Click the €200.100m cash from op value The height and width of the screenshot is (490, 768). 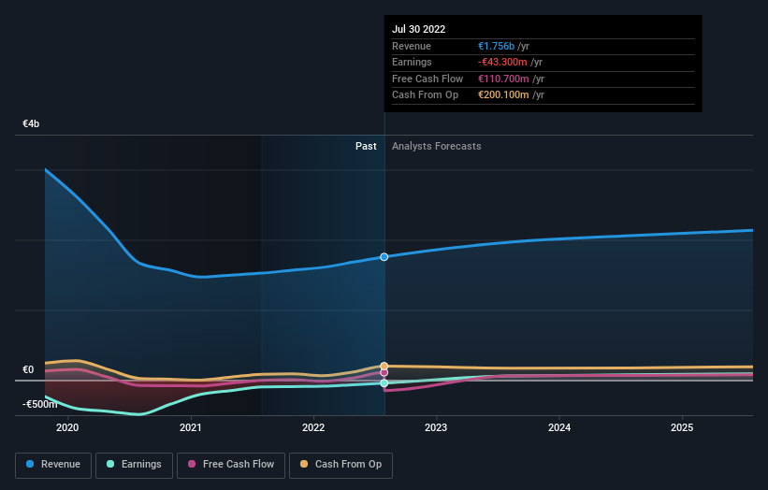point(503,95)
